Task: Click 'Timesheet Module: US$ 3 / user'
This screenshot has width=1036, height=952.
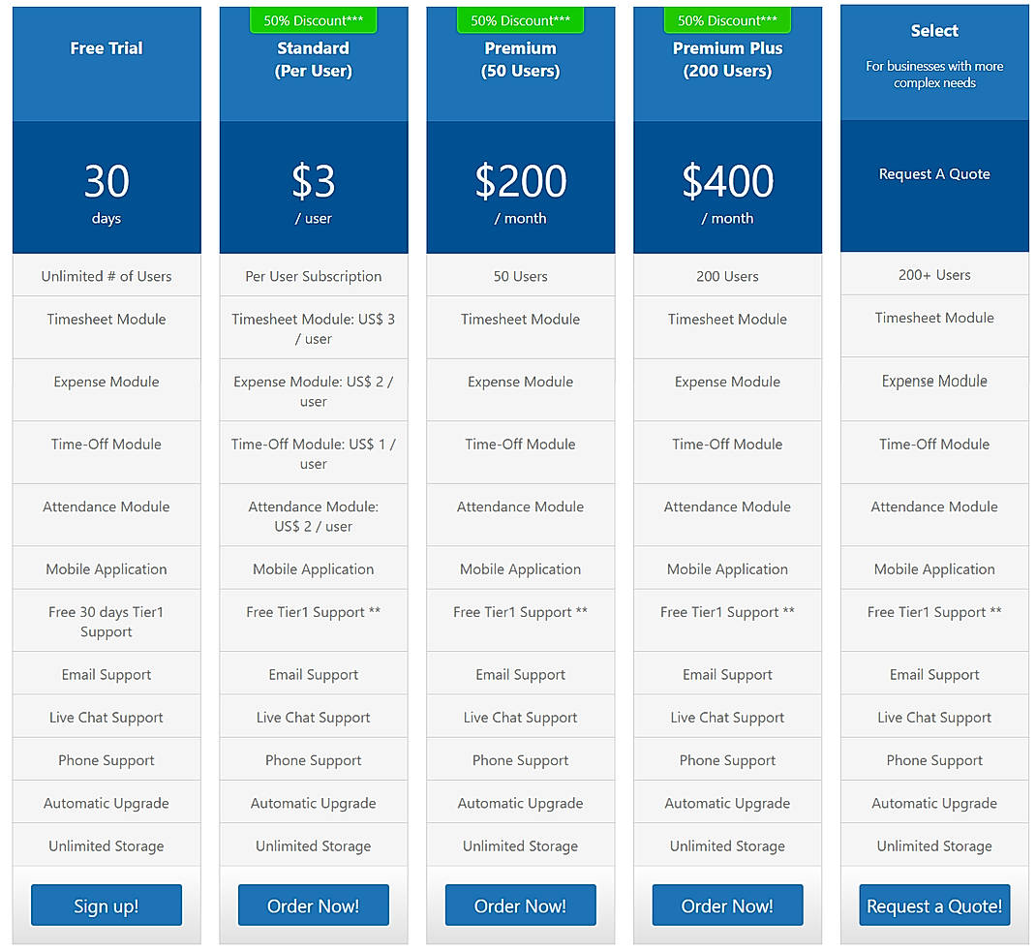Action: tap(313, 328)
